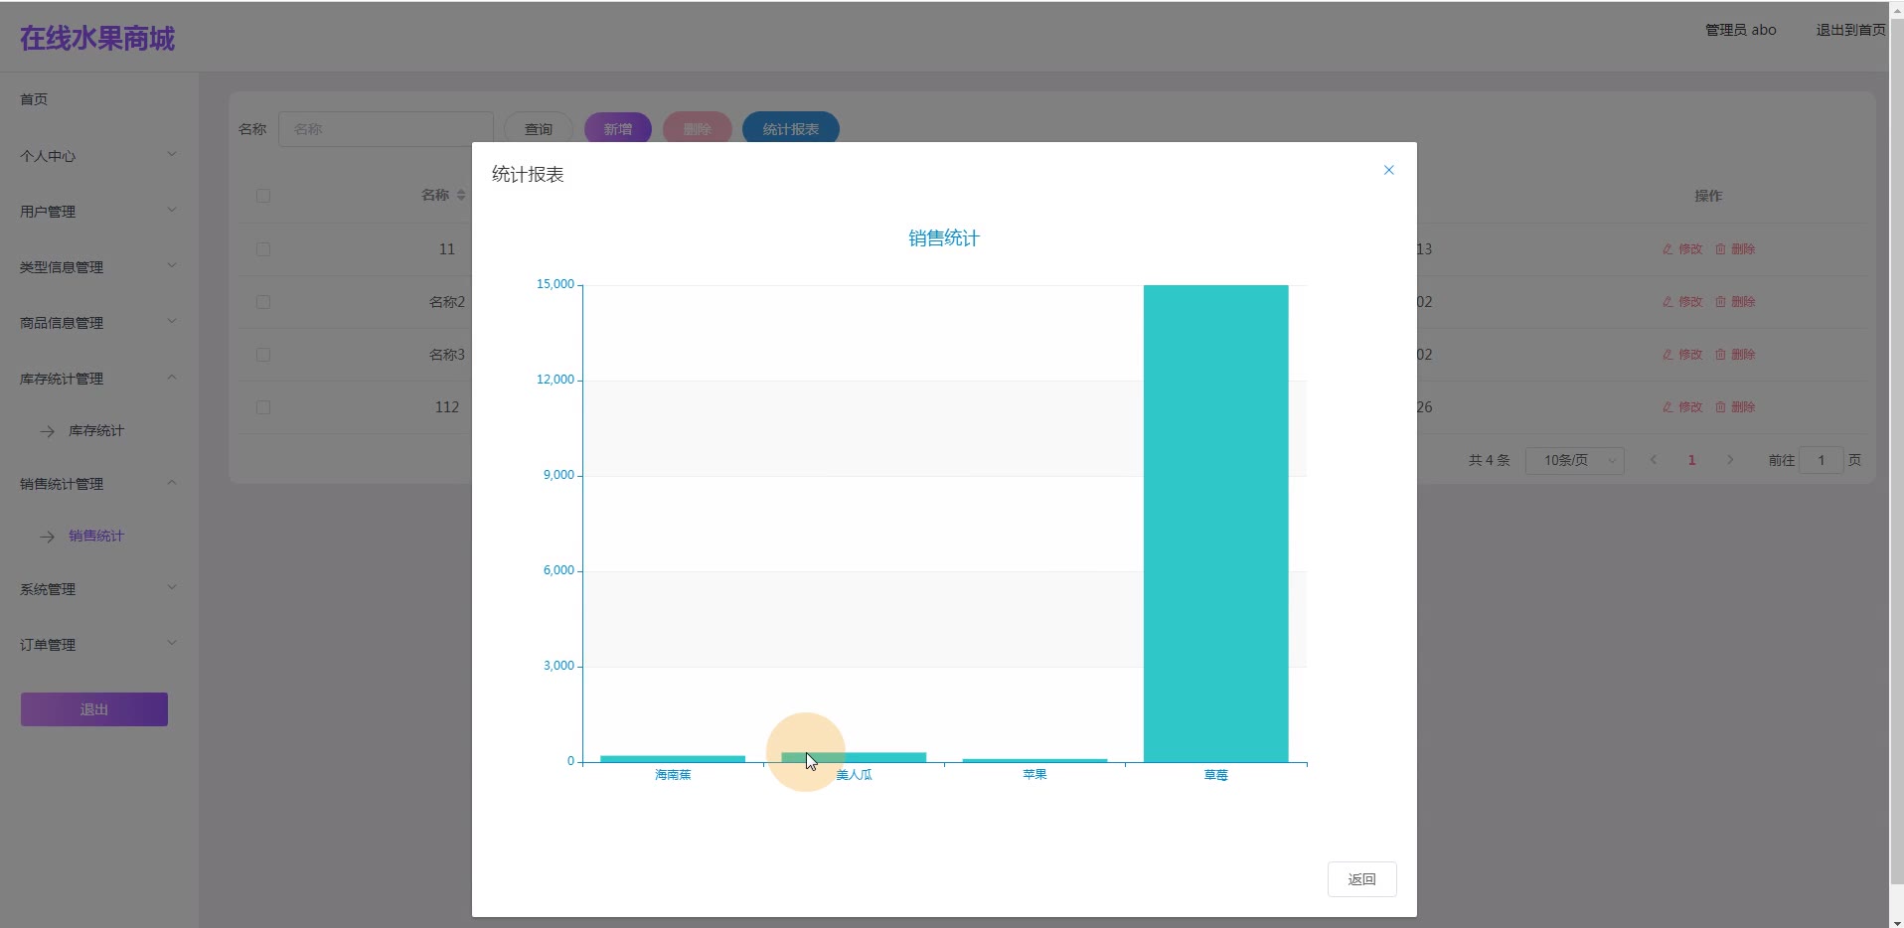Click the 名称3 cell in the table
Image resolution: width=1904 pixels, height=928 pixels.
pos(447,355)
